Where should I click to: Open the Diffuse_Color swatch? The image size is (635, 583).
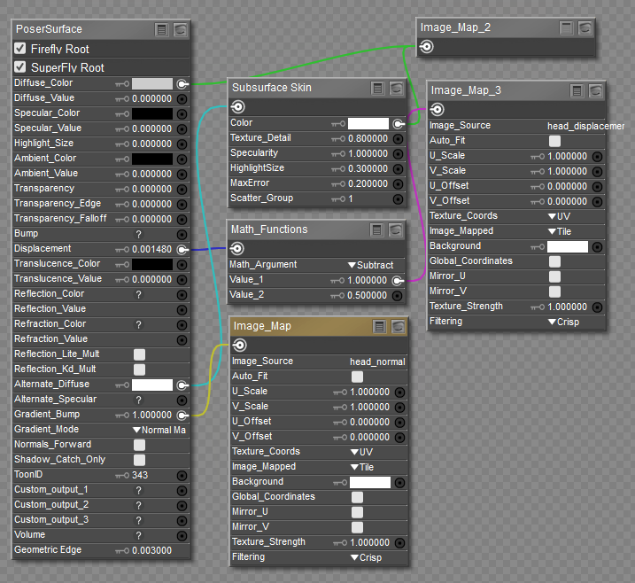coord(152,83)
